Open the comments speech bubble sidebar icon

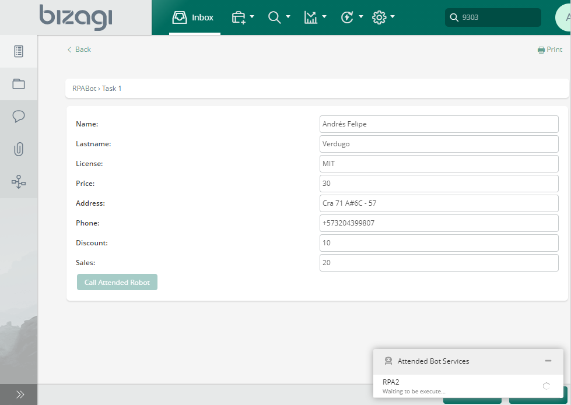click(x=19, y=117)
